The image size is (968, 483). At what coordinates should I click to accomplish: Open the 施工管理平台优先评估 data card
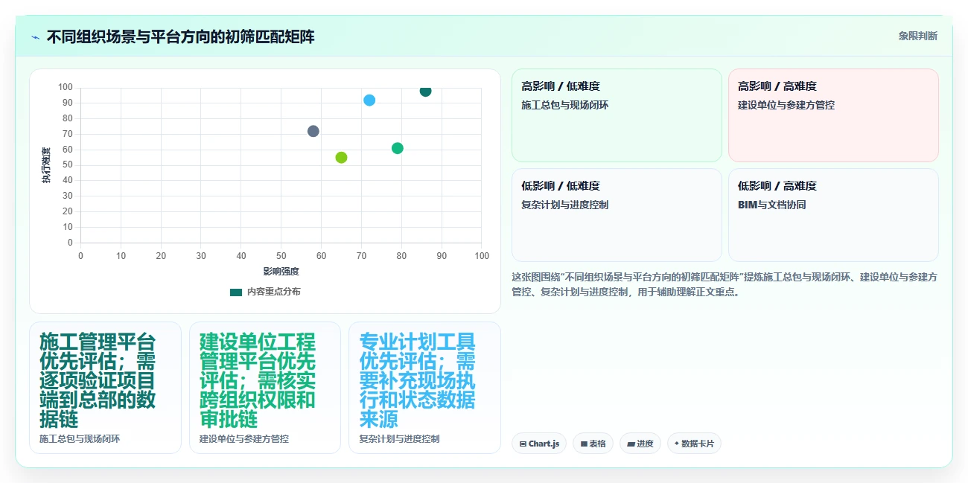pyautogui.click(x=105, y=387)
